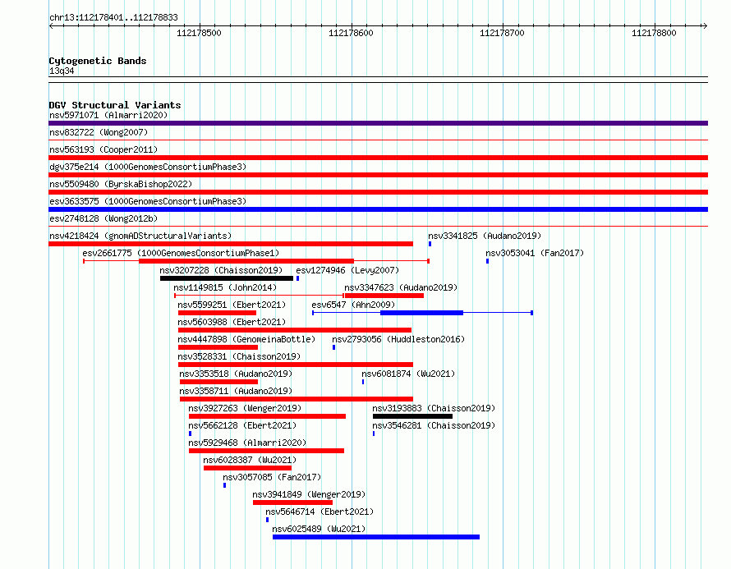This screenshot has height=569, width=731.
Task: Select the red nsv3347623 variant bar
Action: (x=384, y=296)
